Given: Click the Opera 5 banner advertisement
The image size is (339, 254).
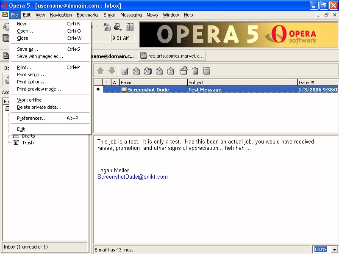Looking at the screenshot, I should 239,34.
